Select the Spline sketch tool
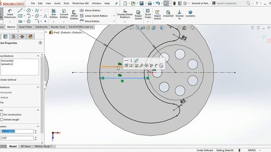This screenshot has width=271, height=152. click(37, 11)
